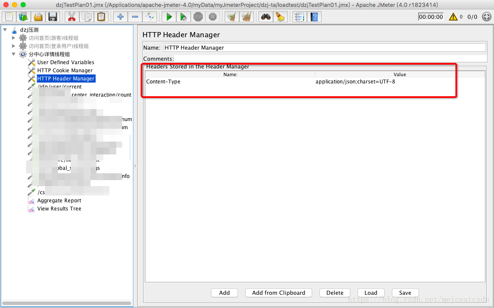
Task: Start the test with green play icon
Action: [x=169, y=17]
